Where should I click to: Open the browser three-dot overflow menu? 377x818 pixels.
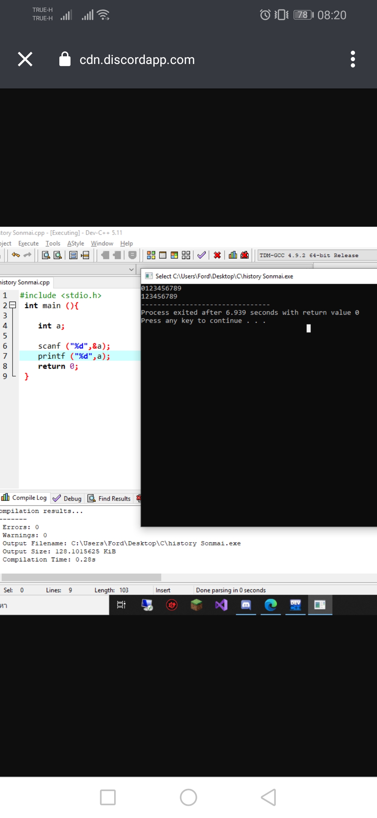353,59
